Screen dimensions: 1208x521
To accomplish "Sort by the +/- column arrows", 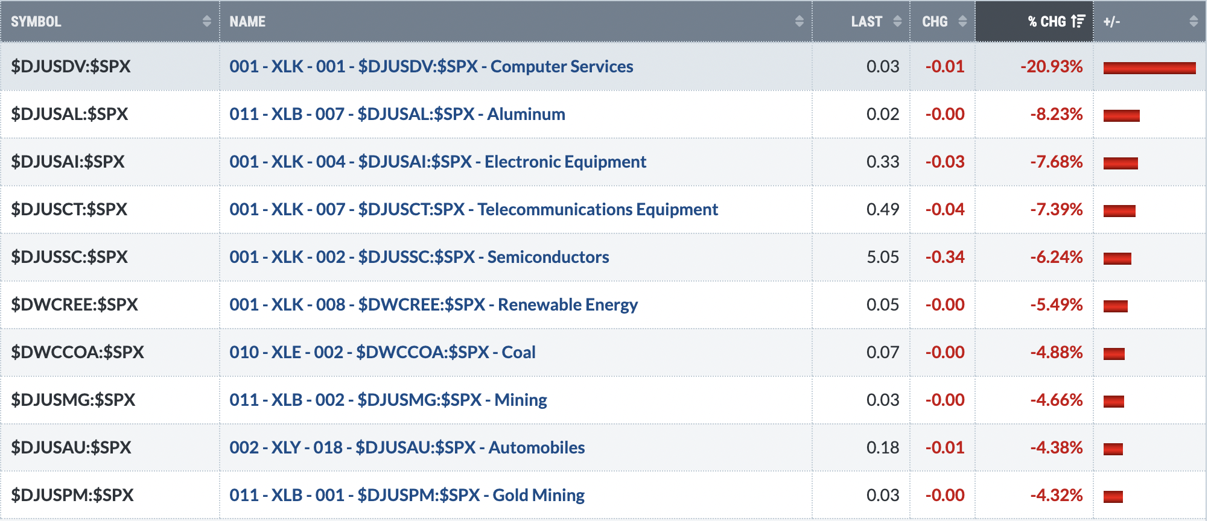I will point(1193,21).
